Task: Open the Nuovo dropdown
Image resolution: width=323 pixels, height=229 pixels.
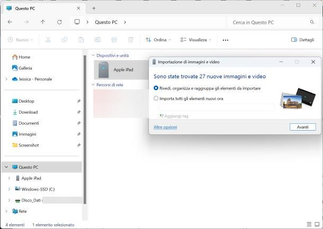Action: (20, 40)
